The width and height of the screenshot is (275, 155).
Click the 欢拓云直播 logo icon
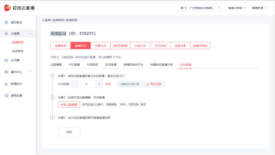pyautogui.click(x=8, y=8)
